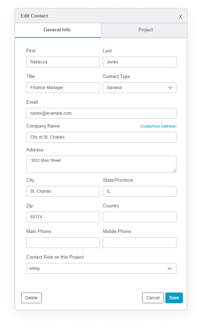Save the contact changes
Viewport: 202px width, 331px height.
[174, 298]
